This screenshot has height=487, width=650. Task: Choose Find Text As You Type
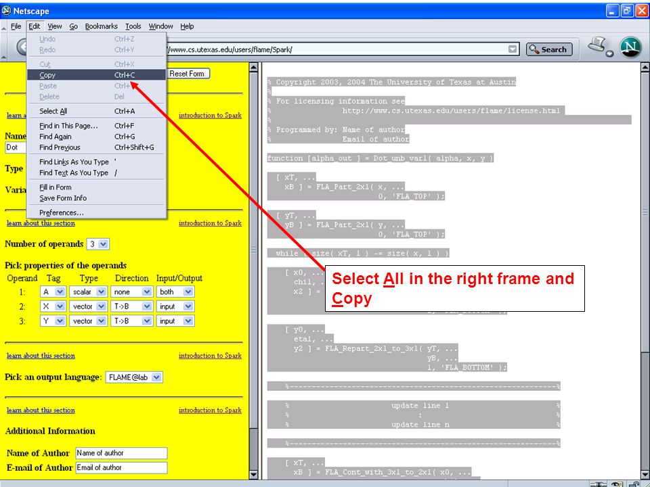pyautogui.click(x=96, y=172)
